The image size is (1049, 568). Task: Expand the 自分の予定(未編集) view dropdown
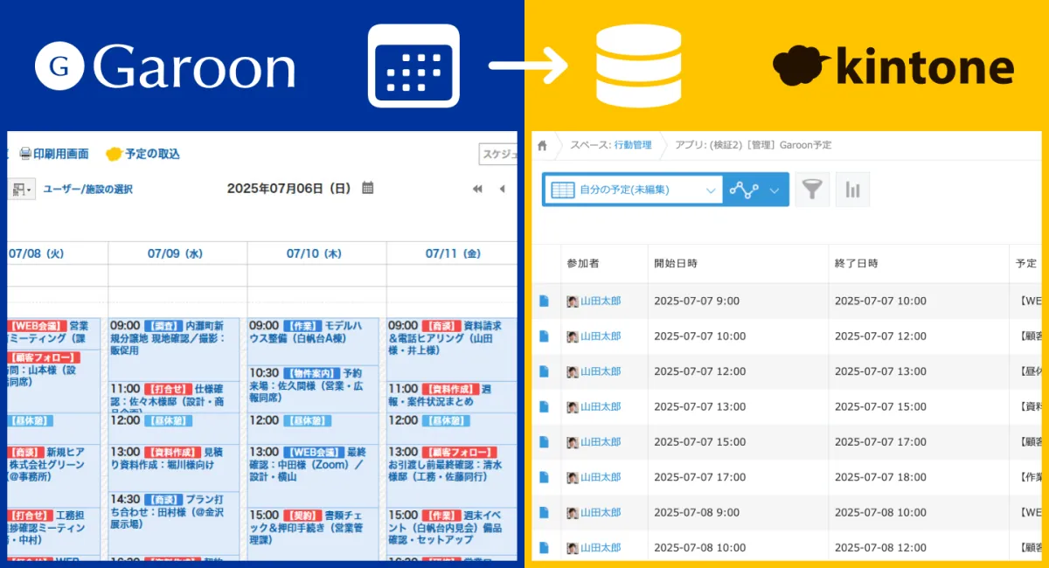[x=710, y=190]
